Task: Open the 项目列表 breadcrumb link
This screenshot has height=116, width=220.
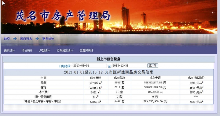Action: (26, 39)
